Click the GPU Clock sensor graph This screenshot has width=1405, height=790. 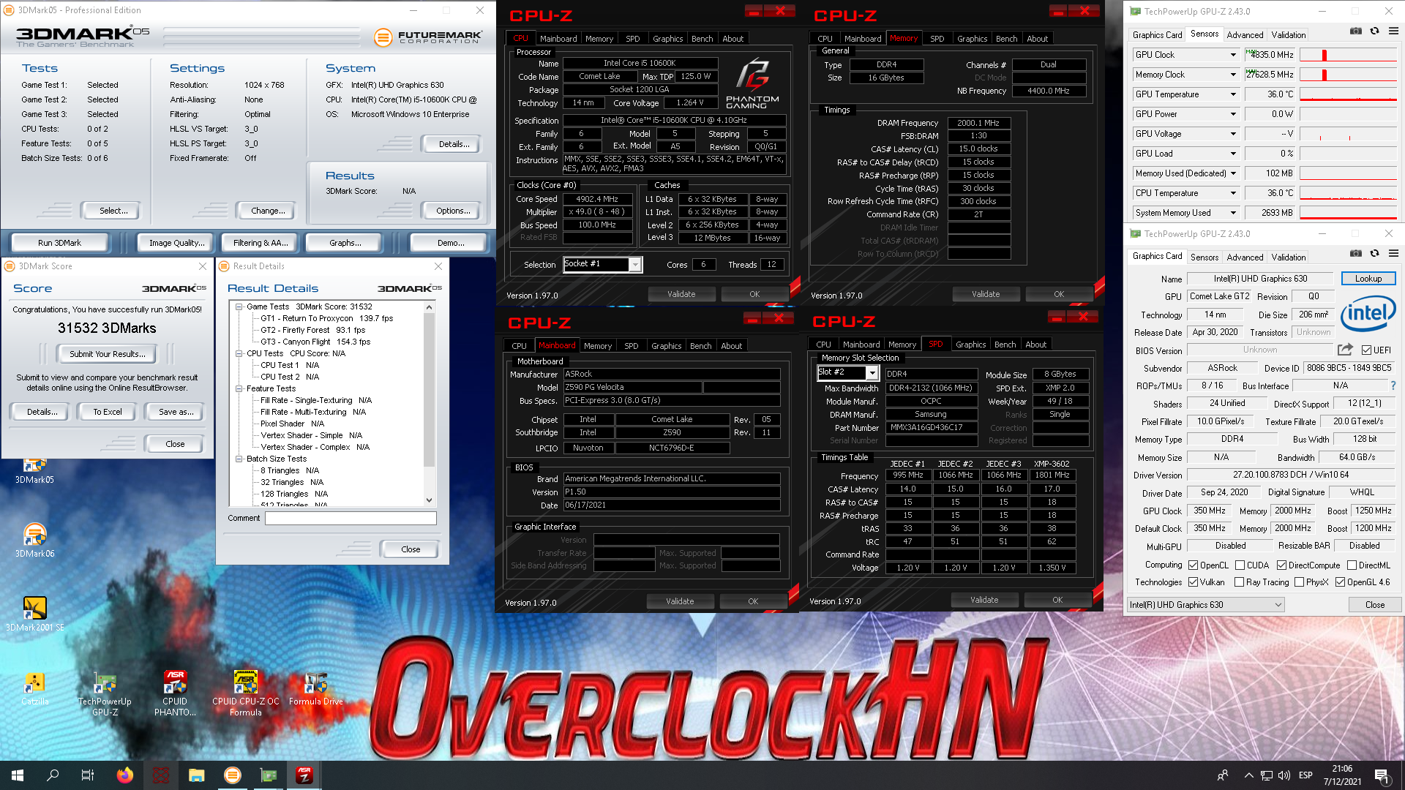point(1348,55)
